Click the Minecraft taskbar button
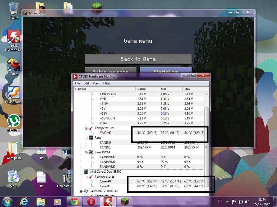 click(125, 202)
